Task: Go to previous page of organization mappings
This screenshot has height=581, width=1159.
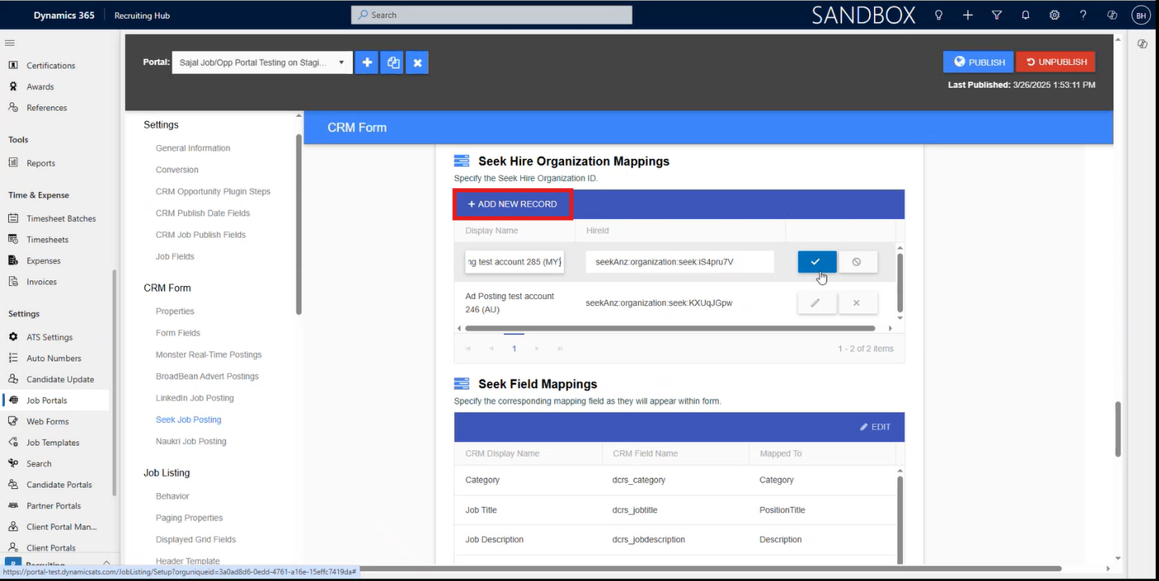Action: click(491, 349)
